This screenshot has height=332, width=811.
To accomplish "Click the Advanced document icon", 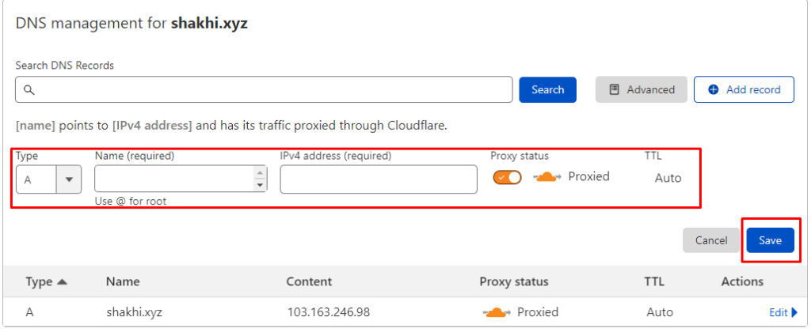I will [614, 90].
